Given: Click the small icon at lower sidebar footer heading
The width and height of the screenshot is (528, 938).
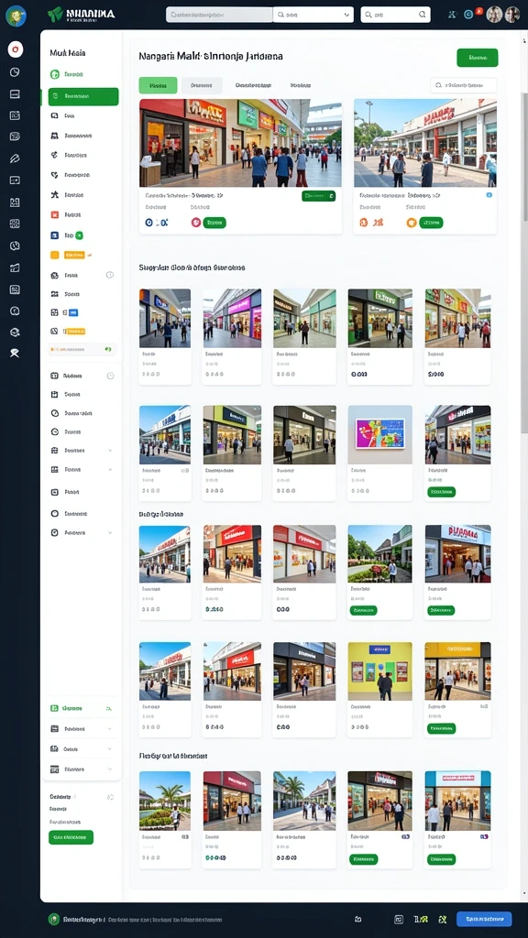Looking at the screenshot, I should tap(110, 797).
